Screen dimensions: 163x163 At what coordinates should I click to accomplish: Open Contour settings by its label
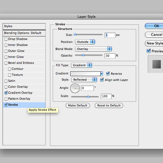click(18, 69)
